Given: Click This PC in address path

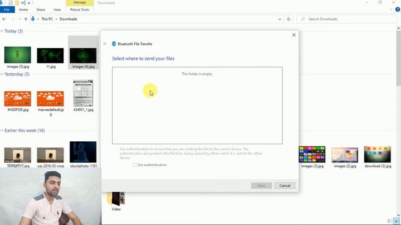Looking at the screenshot, I should pos(47,19).
